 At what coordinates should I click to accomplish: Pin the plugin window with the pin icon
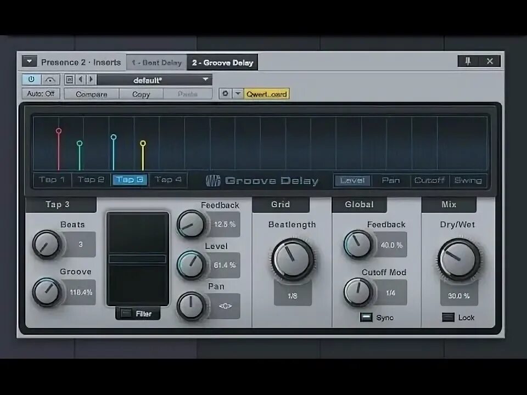[x=468, y=61]
